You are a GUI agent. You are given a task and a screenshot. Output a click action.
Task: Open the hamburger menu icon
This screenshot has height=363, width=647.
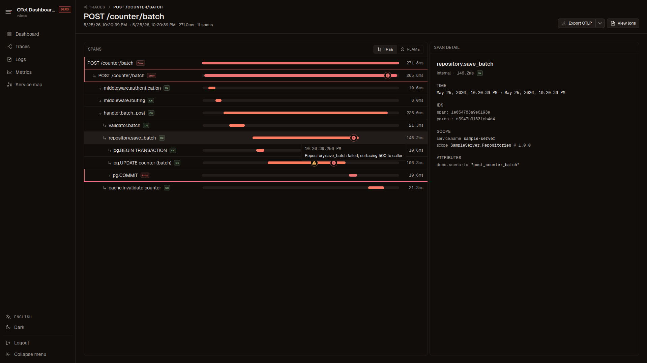point(9,12)
